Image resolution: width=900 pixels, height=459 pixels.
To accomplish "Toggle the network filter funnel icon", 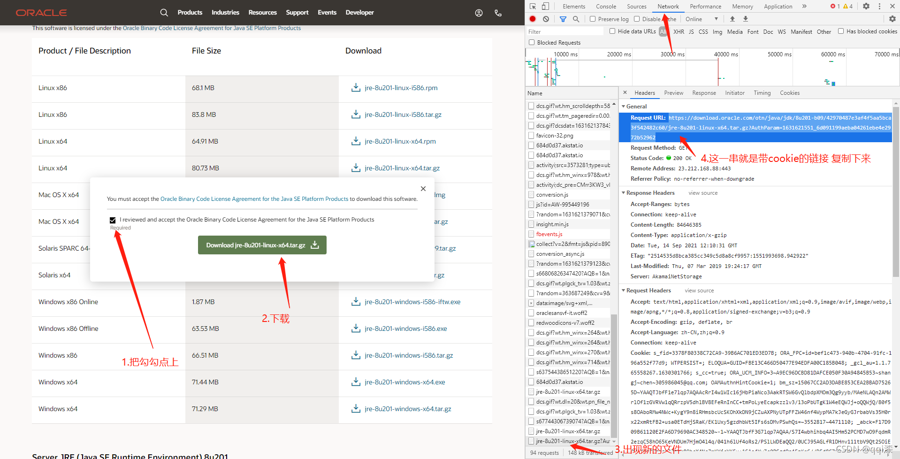I will pyautogui.click(x=563, y=19).
